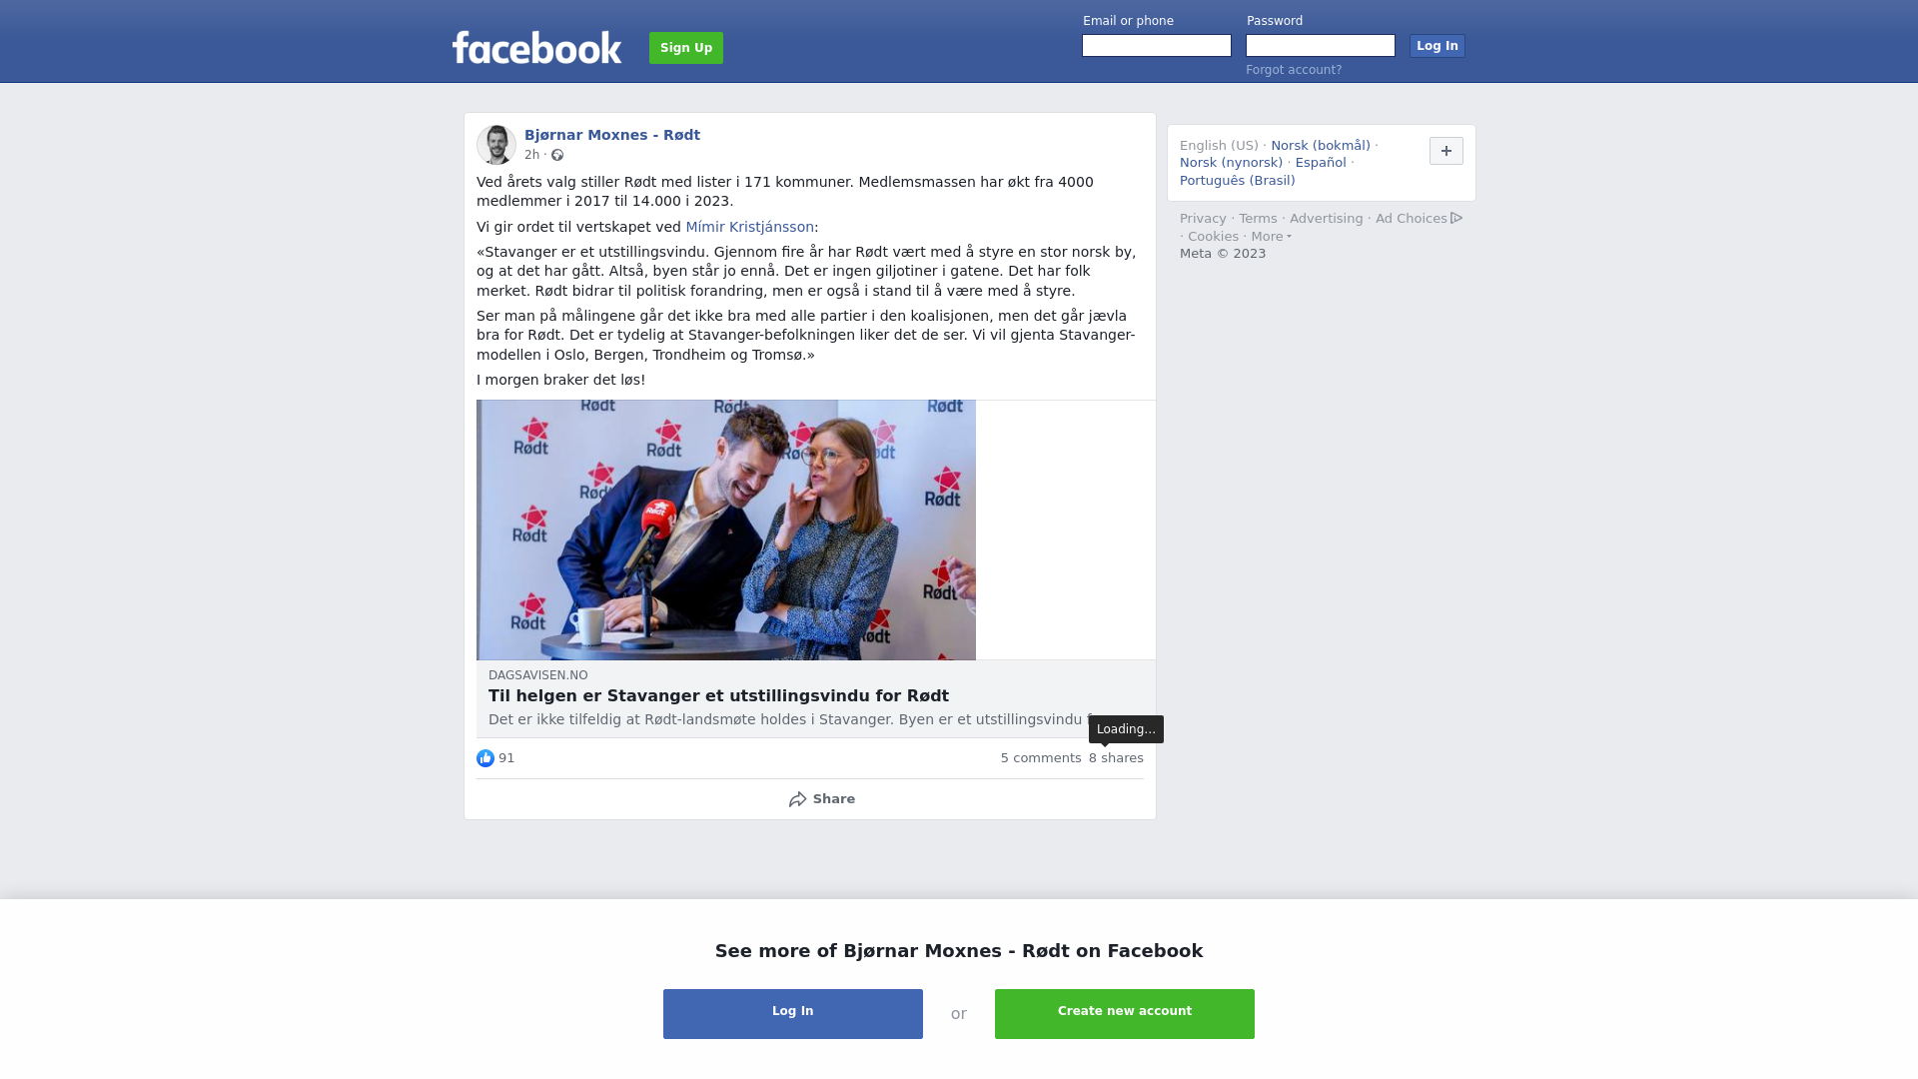This screenshot has width=1918, height=1079.
Task: Click the Facebook logo
Action: tap(536, 47)
